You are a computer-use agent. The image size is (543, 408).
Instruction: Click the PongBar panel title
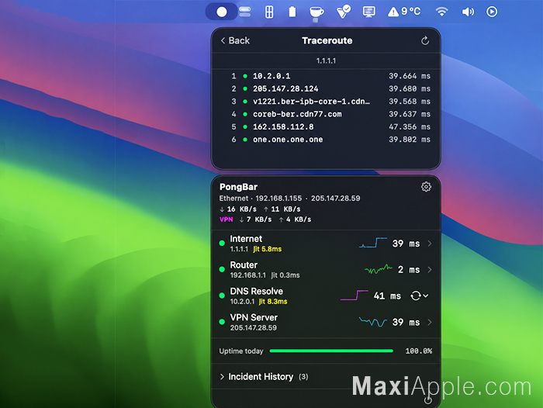(238, 187)
